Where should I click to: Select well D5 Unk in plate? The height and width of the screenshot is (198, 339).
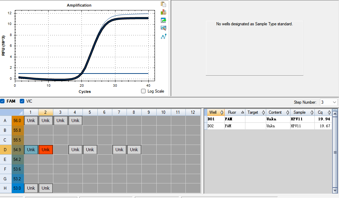[x=90, y=149]
